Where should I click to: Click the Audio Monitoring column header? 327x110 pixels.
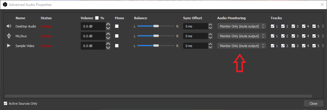coord(231,18)
